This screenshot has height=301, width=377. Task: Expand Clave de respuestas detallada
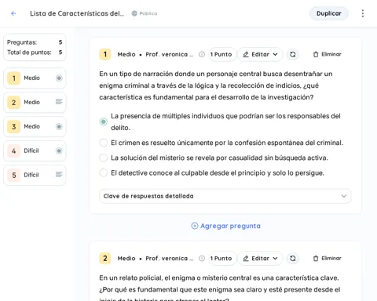click(x=225, y=196)
